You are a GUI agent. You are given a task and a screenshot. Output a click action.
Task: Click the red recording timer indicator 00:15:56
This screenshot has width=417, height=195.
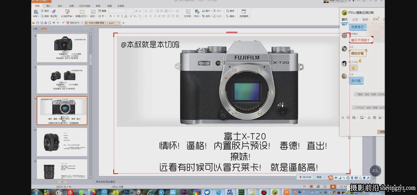pos(305,177)
